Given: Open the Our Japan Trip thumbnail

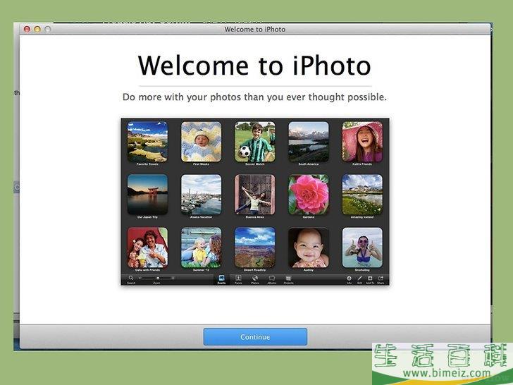Looking at the screenshot, I should (x=147, y=195).
